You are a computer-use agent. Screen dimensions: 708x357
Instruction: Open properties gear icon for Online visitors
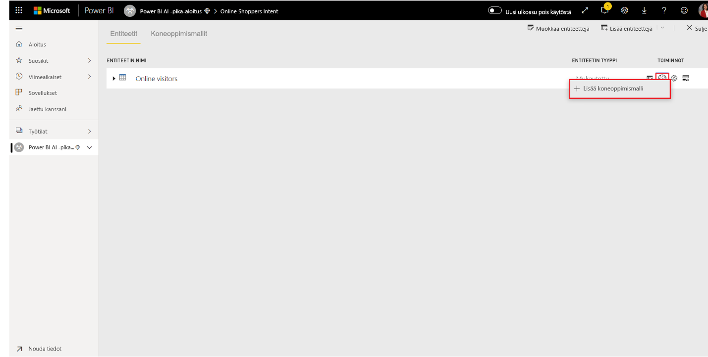[x=674, y=78]
